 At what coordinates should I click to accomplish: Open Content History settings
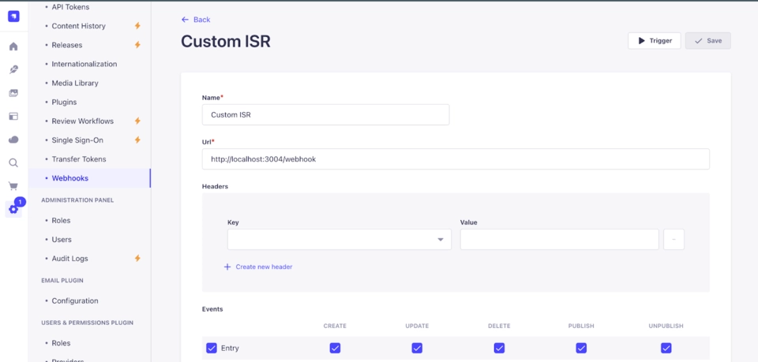tap(79, 26)
